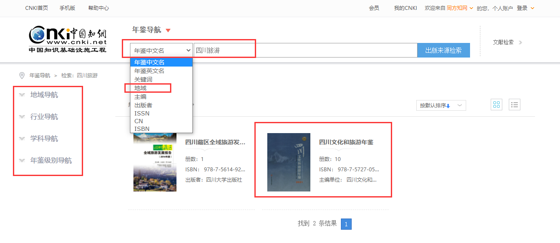Switch to grid view layout
The width and height of the screenshot is (560, 243).
(497, 105)
